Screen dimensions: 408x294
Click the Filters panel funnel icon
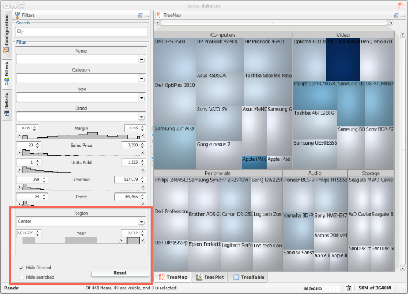(x=17, y=15)
